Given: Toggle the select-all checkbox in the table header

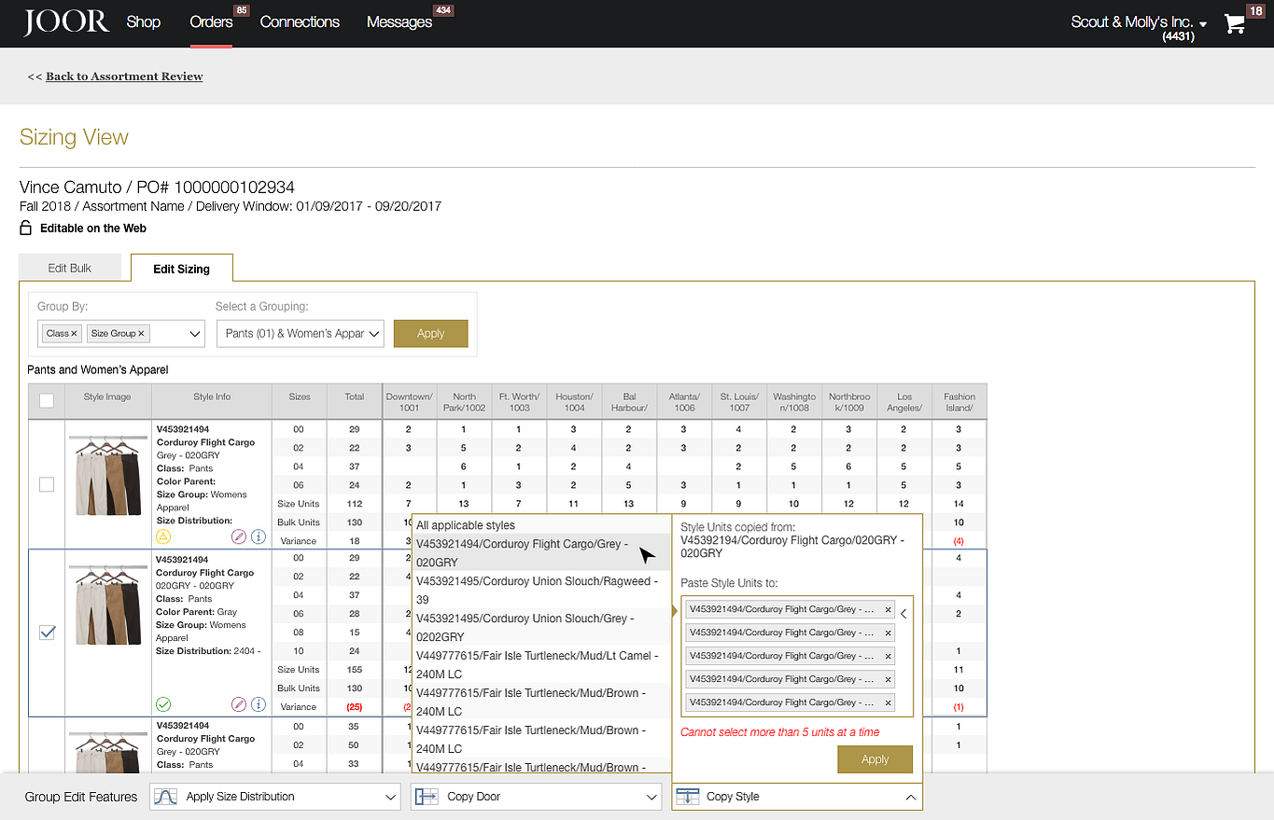Looking at the screenshot, I should (47, 401).
